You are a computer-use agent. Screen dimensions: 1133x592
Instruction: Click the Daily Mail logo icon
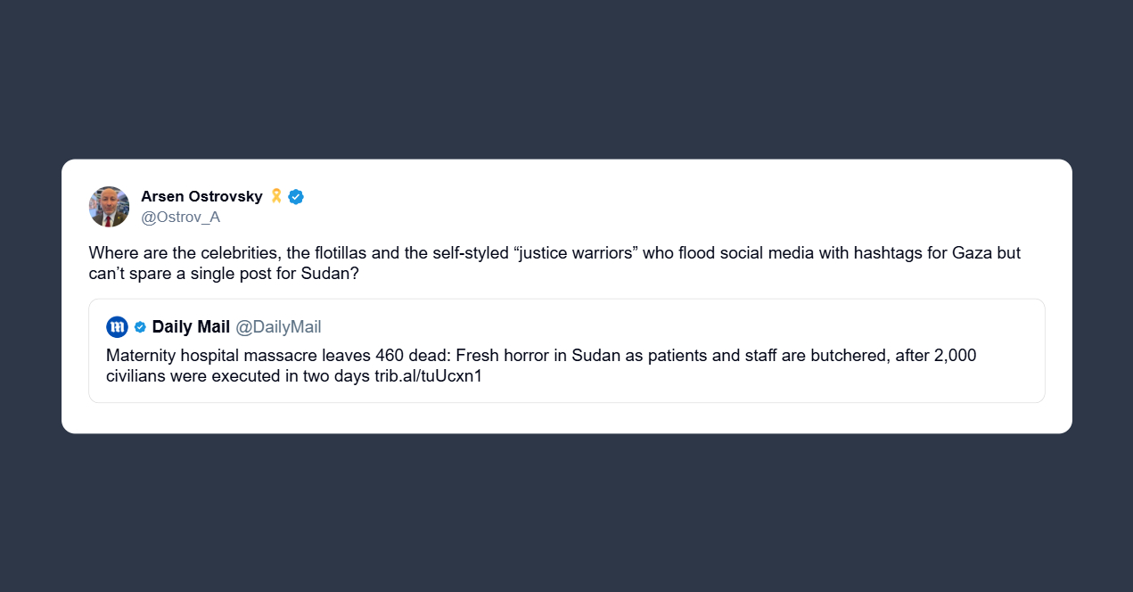(117, 327)
